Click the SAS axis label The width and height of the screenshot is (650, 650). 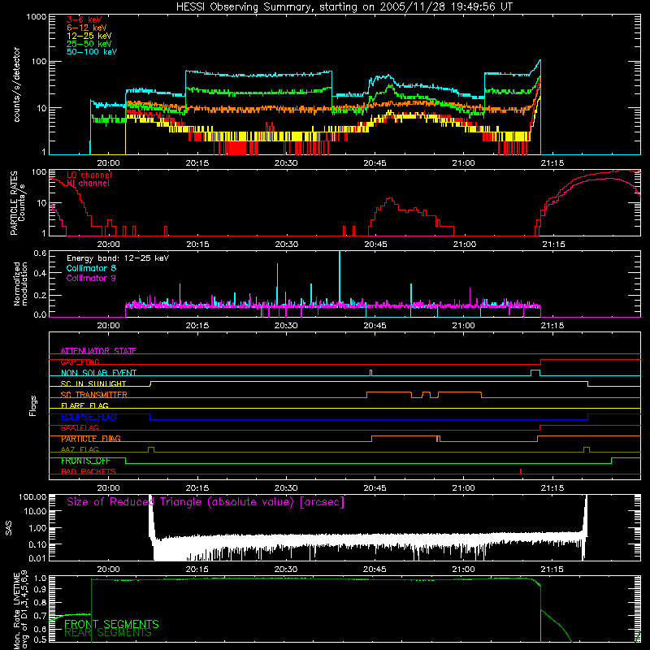8,528
